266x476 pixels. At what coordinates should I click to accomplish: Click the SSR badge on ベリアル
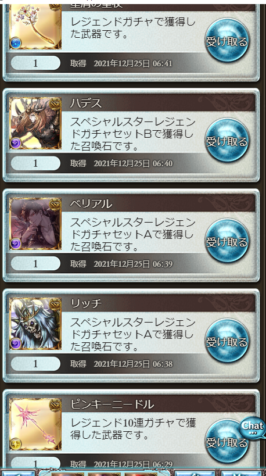point(55,204)
